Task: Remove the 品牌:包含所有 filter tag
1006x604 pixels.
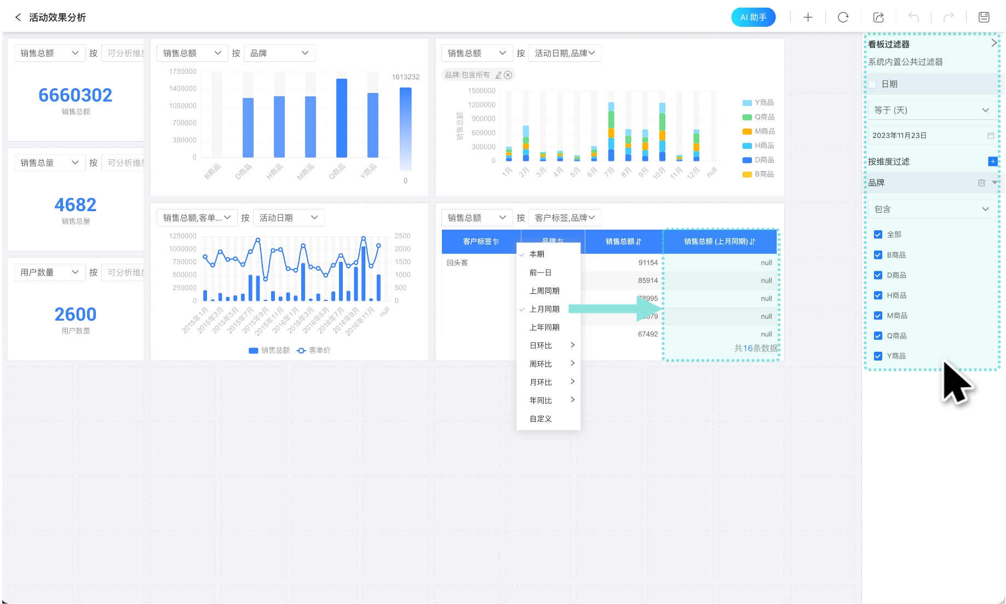Action: [508, 75]
